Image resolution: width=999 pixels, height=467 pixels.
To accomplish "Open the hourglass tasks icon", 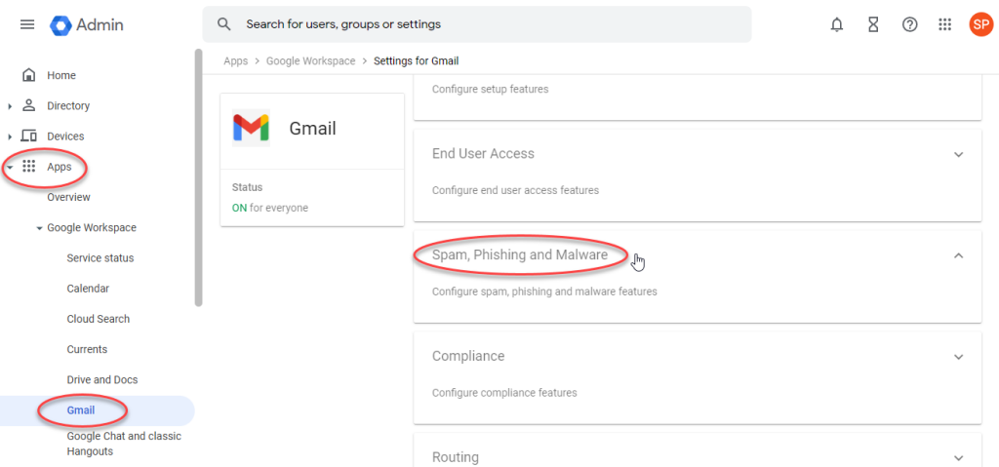I will click(x=873, y=24).
